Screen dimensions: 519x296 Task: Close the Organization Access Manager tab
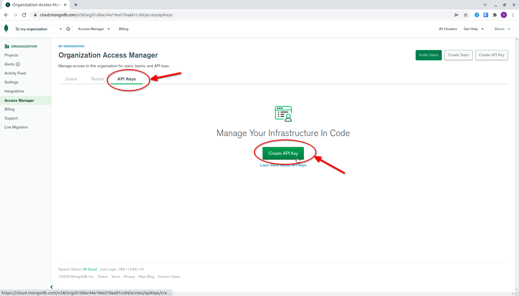click(x=65, y=5)
